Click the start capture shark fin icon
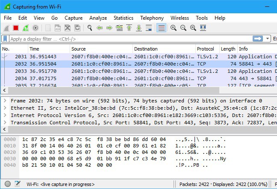 [x=6, y=28]
